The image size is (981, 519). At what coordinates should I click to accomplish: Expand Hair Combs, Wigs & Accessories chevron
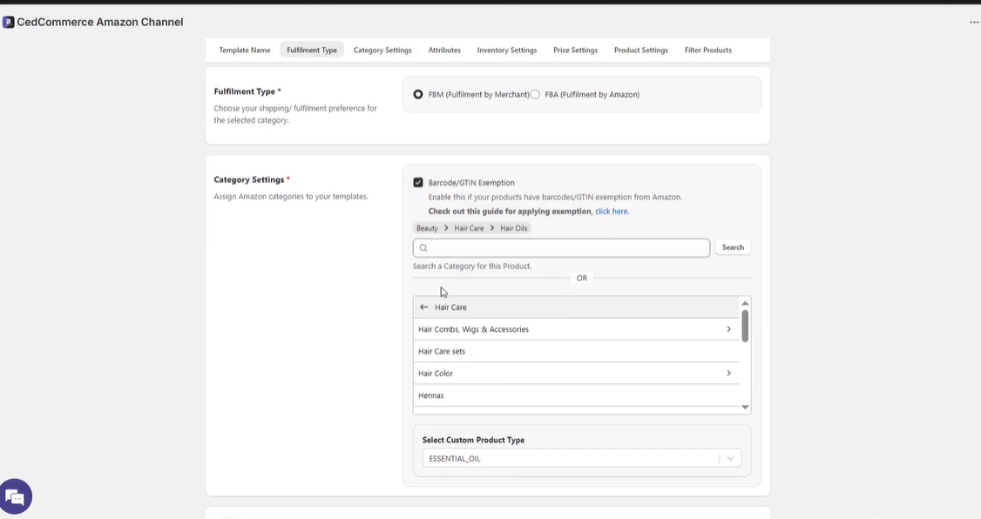coord(729,329)
